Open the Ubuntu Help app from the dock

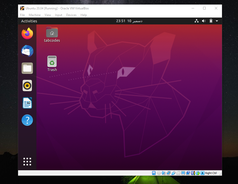click(x=27, y=120)
